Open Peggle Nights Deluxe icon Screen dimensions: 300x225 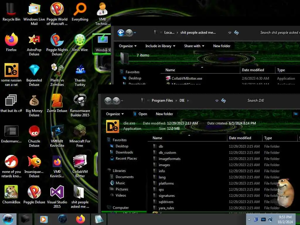click(x=57, y=45)
